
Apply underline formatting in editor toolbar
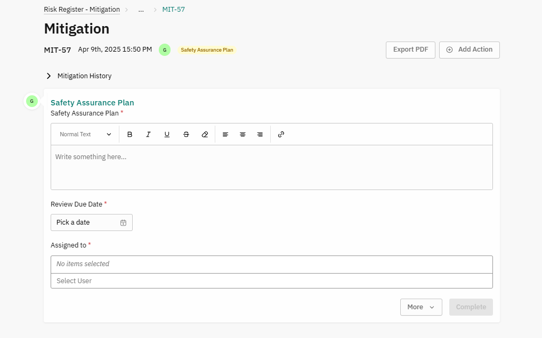pyautogui.click(x=167, y=134)
